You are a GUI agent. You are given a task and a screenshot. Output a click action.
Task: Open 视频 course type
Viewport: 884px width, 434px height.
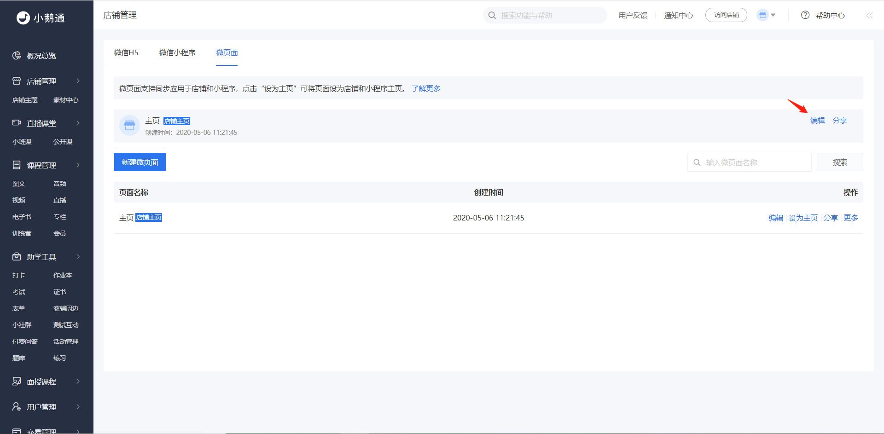point(18,200)
